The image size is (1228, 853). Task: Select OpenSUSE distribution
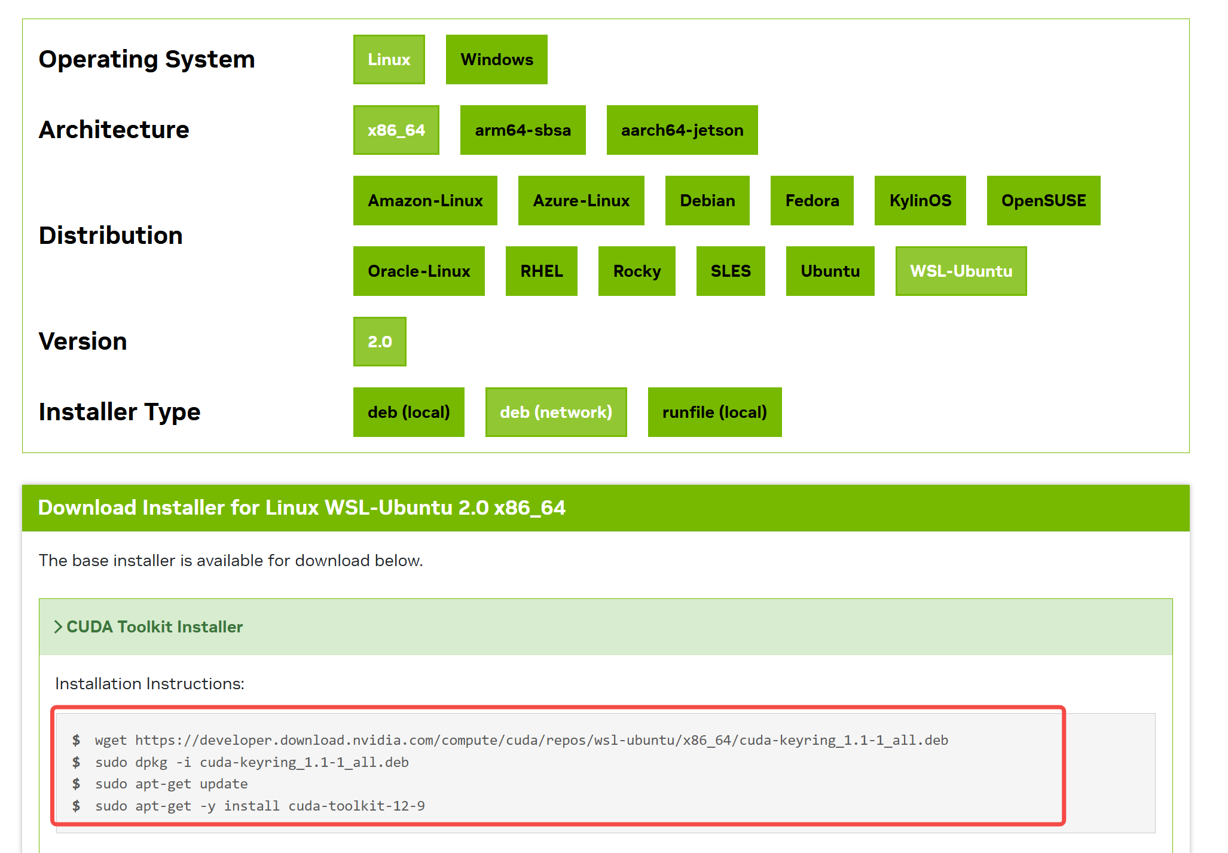1043,201
